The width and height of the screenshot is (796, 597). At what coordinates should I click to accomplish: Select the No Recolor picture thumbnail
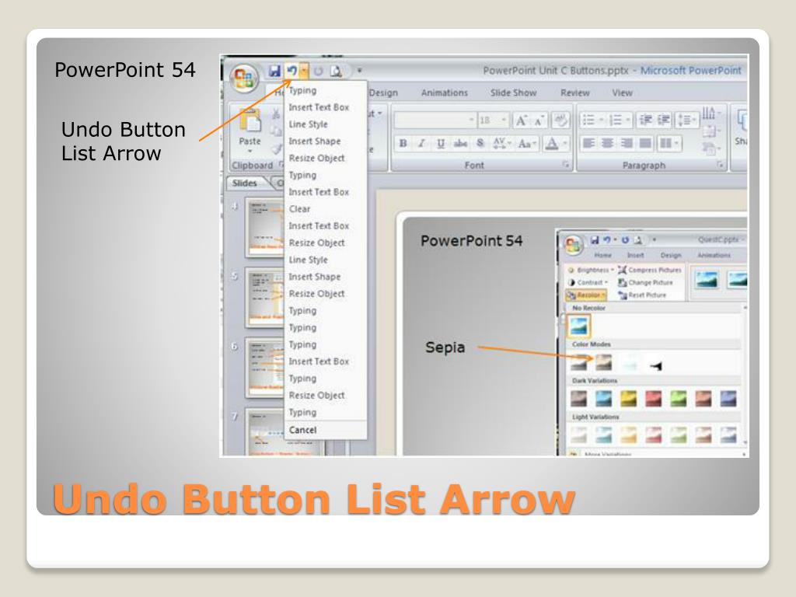[578, 326]
